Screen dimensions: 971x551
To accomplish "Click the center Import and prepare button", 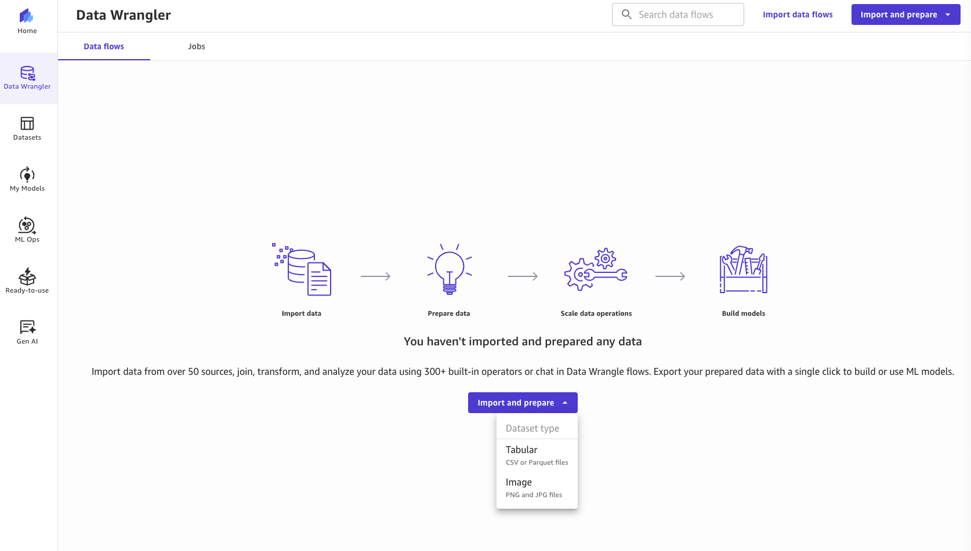I will point(515,402).
